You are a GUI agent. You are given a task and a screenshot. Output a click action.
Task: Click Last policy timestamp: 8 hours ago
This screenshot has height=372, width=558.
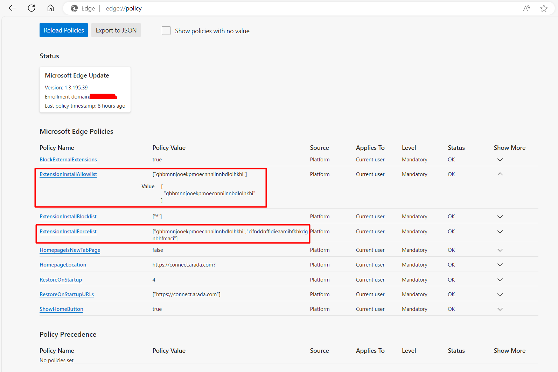85,106
